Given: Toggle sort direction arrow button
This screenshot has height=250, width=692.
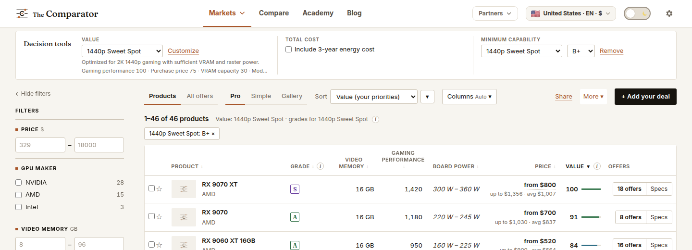Looking at the screenshot, I should pos(427,97).
